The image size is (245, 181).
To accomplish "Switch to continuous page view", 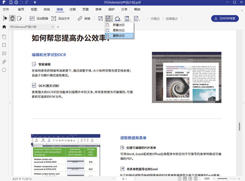I will [x=185, y=179].
